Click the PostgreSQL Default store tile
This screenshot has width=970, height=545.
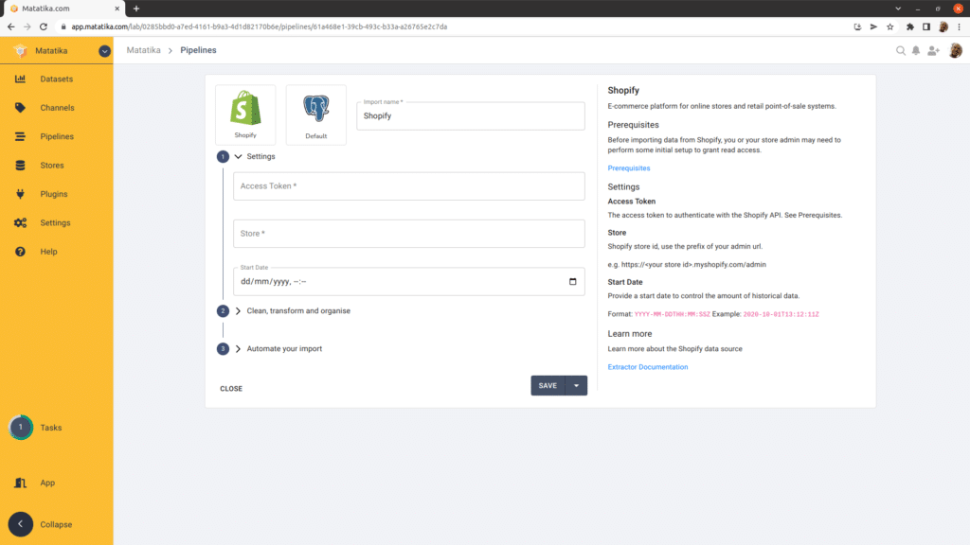click(315, 114)
